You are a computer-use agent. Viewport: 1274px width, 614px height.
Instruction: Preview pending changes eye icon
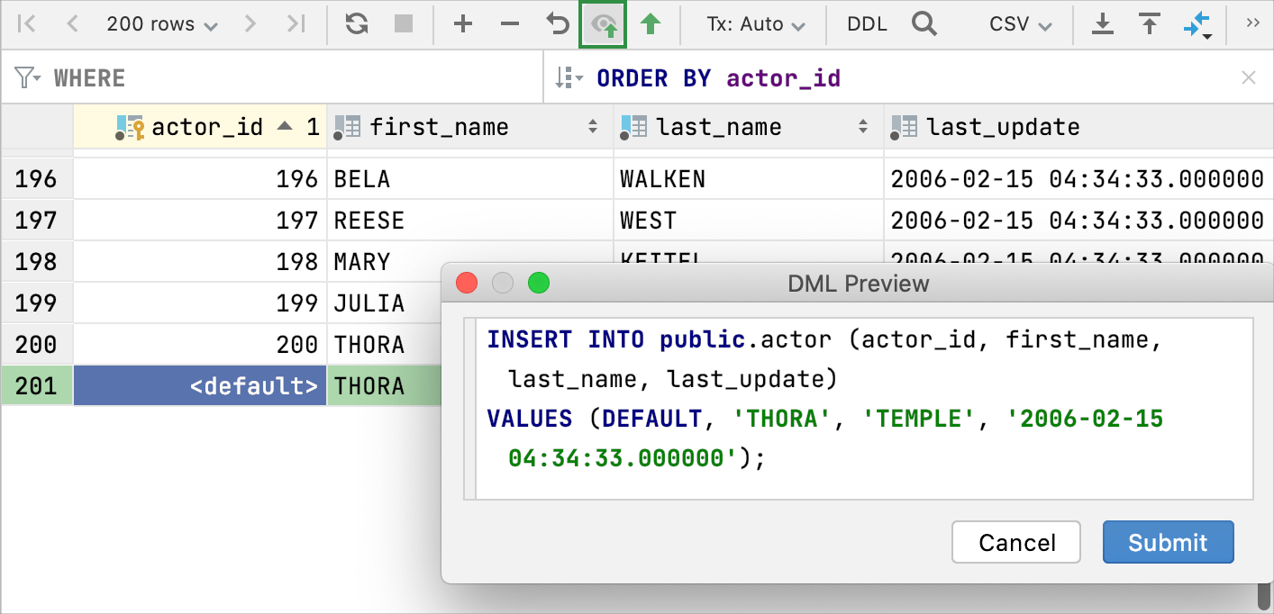[603, 25]
